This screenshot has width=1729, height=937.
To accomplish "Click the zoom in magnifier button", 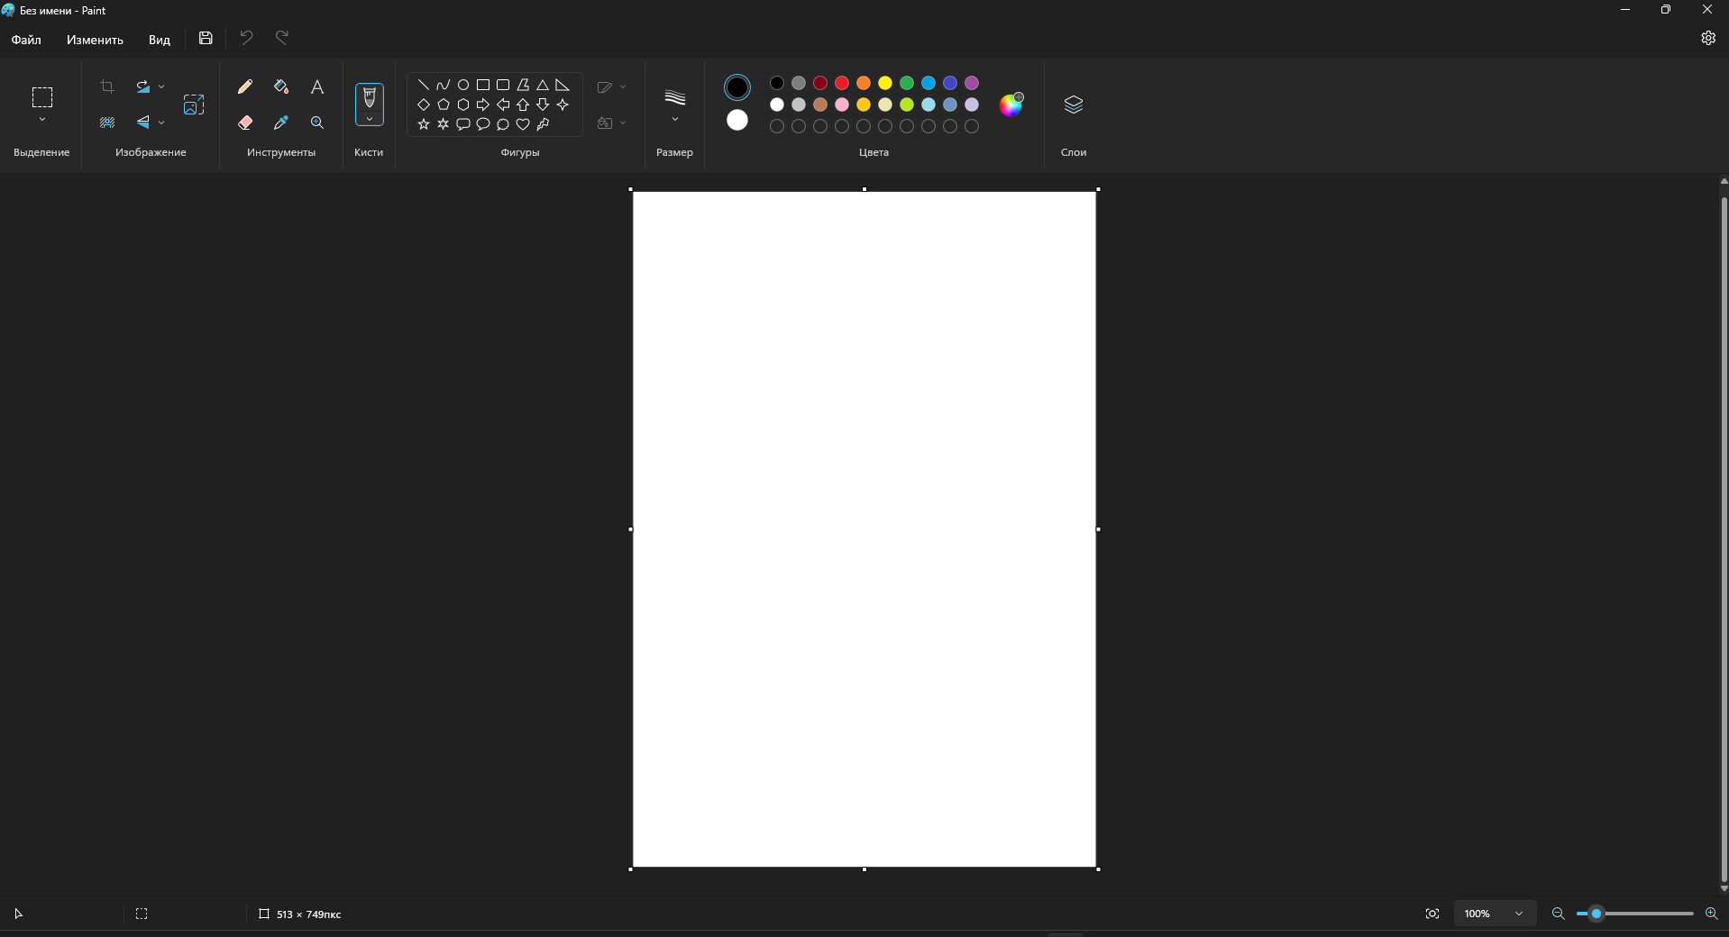I will [1711, 914].
